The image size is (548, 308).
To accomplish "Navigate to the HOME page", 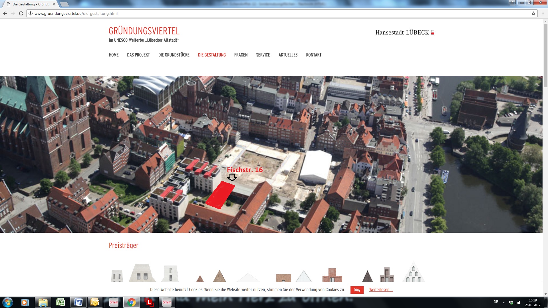I will click(114, 55).
